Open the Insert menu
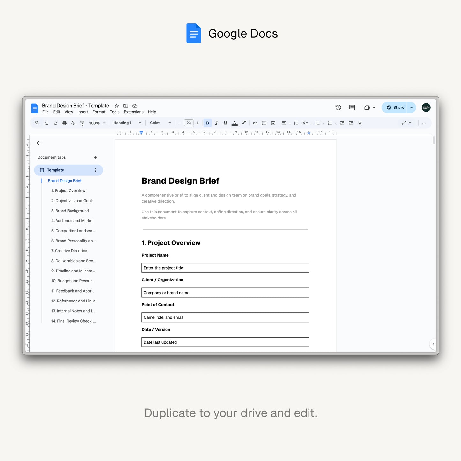This screenshot has width=461, height=461. coord(83,112)
